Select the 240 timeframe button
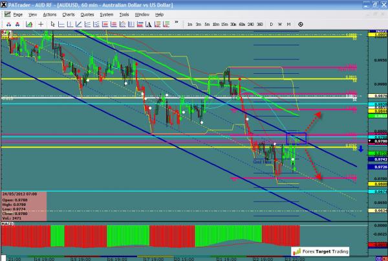The image size is (388, 261). 251,24
